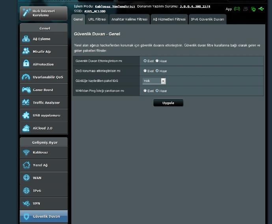Click the Kablosuz wifi icon

coord(26,152)
